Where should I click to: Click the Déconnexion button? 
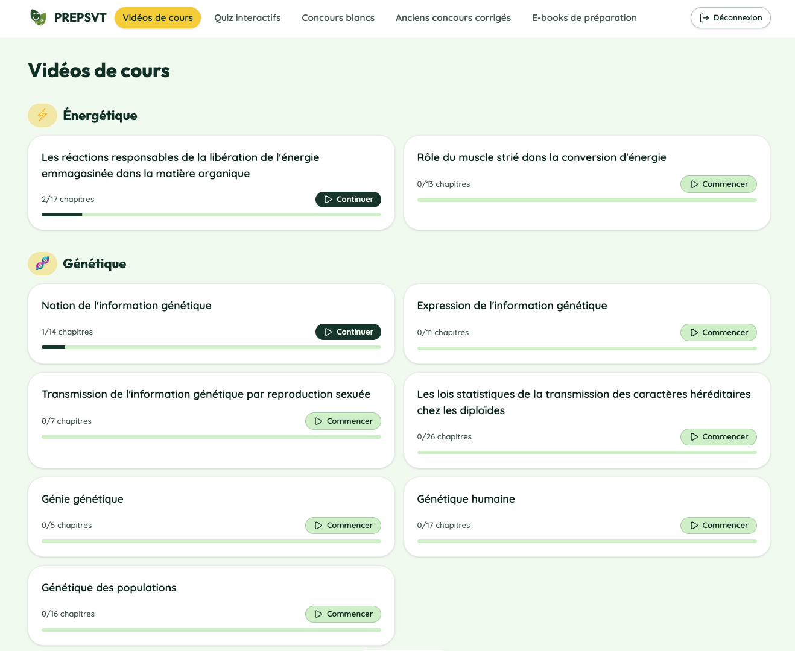click(x=730, y=18)
